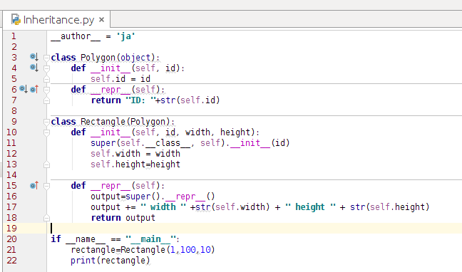Click the overriding-up gutter icon on line 6
Viewport: 462px width, 272px height.
pyautogui.click(x=34, y=89)
